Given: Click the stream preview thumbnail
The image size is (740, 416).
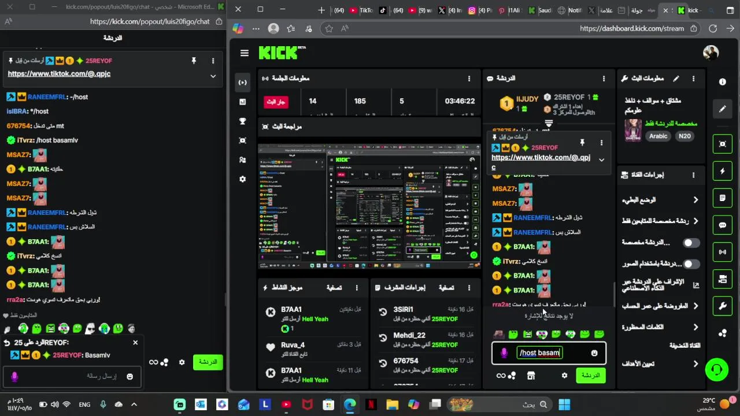Looking at the screenshot, I should 369,206.
